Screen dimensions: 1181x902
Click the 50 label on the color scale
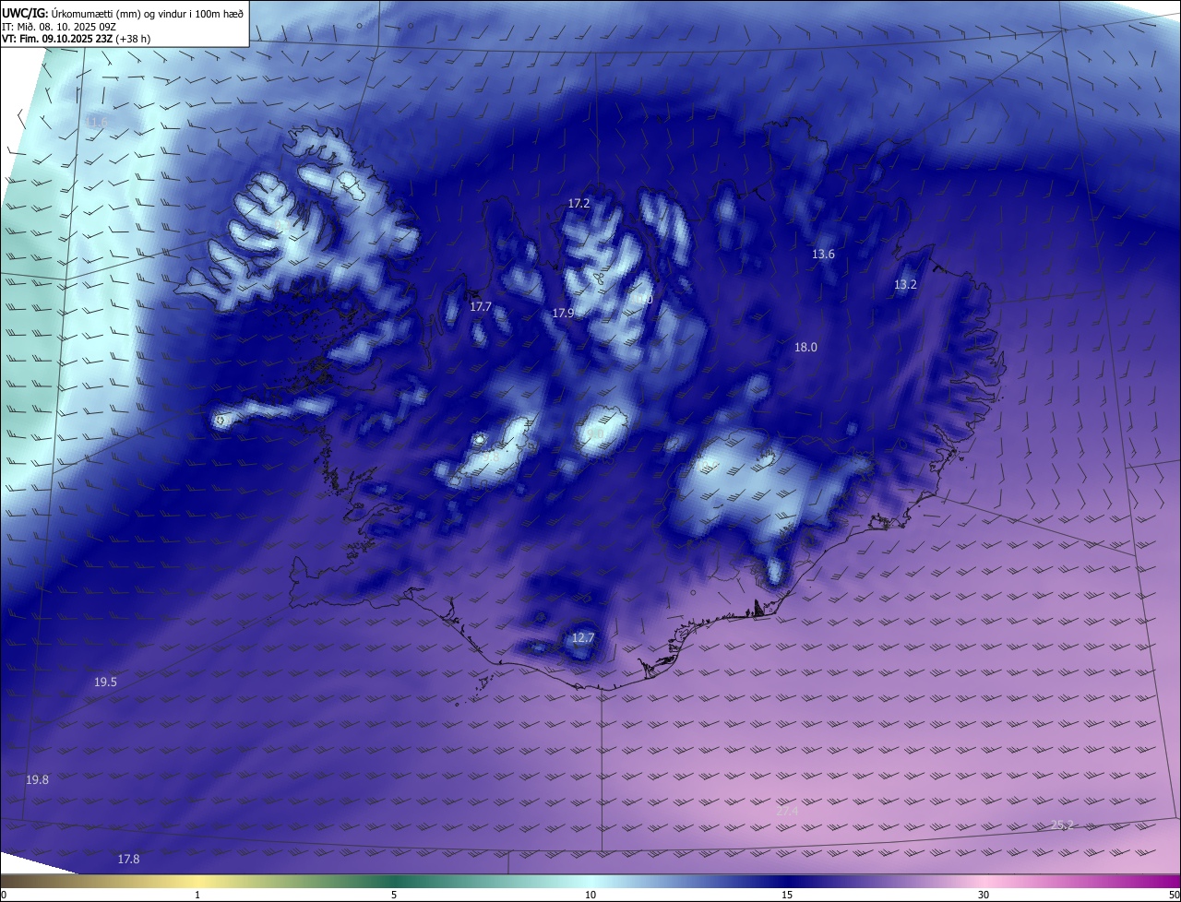(1174, 895)
